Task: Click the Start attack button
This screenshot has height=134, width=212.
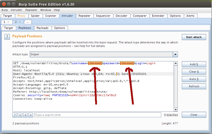Action: [x=194, y=37]
